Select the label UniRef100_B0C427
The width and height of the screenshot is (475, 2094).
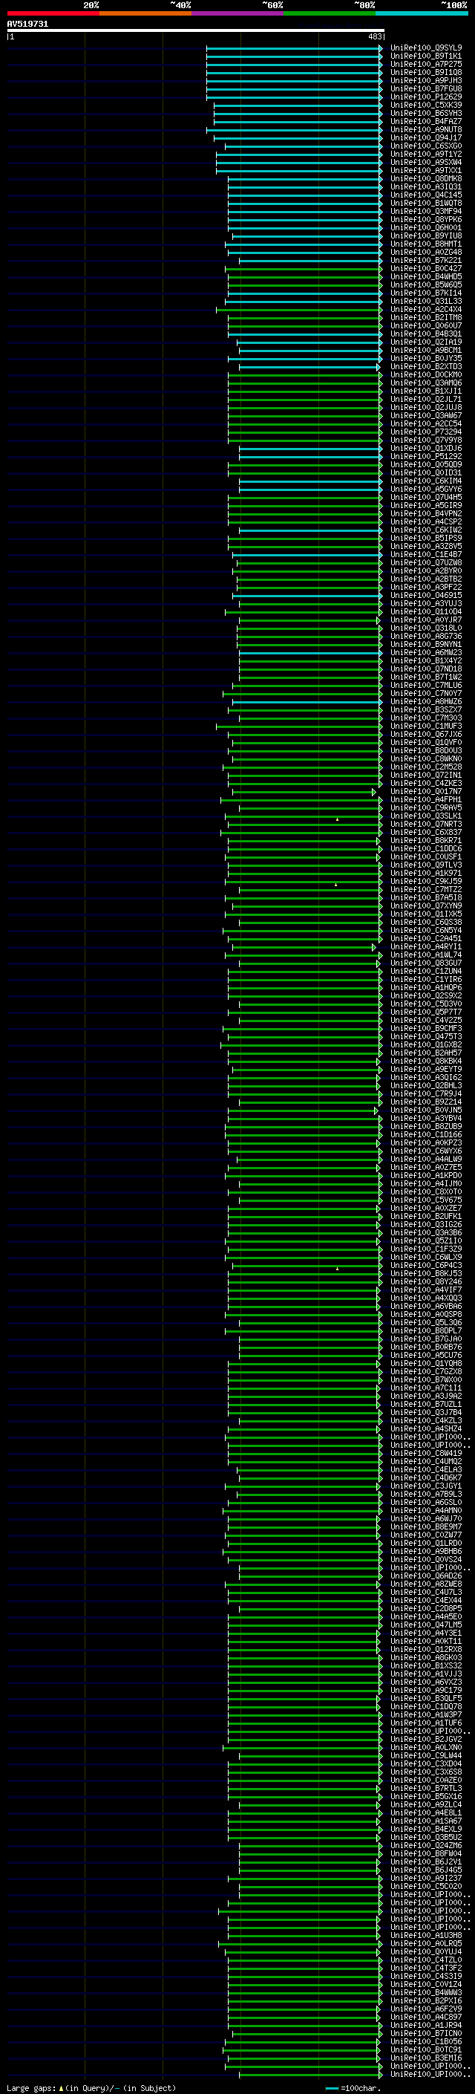click(426, 268)
